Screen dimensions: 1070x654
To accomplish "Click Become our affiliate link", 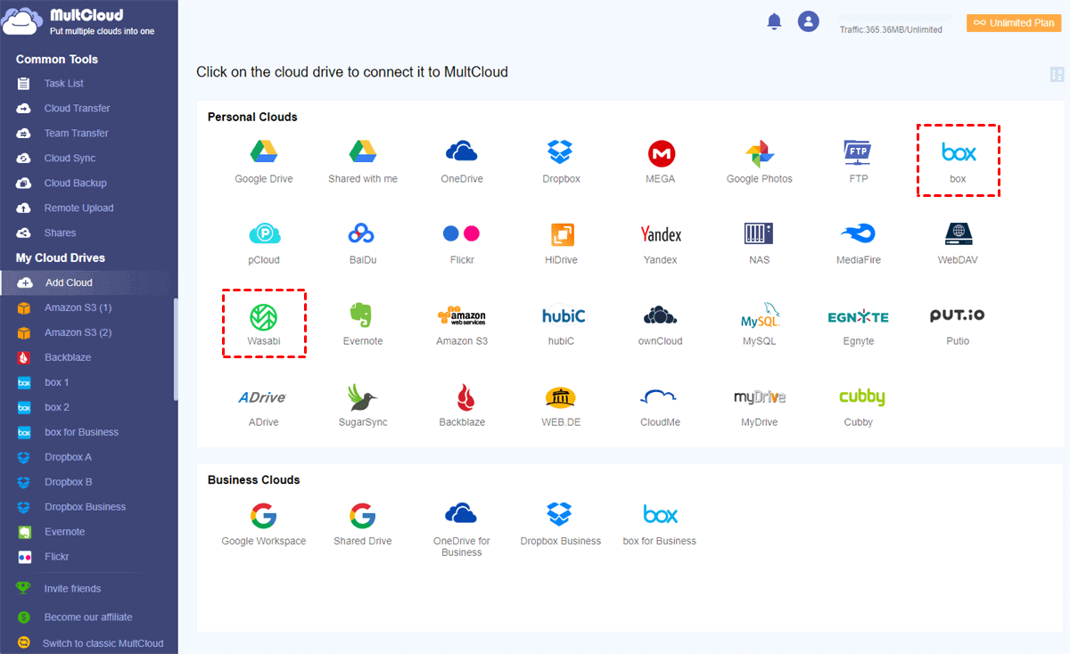I will coord(88,617).
